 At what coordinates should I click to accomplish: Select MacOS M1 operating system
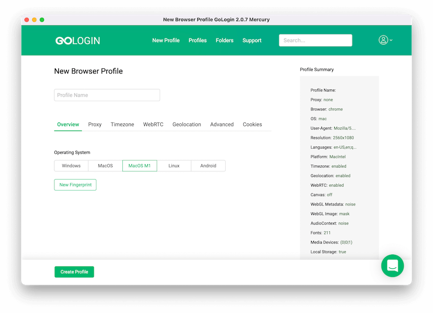click(x=140, y=166)
